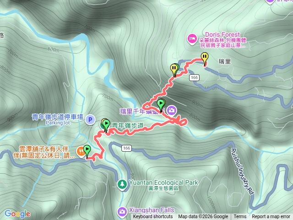The width and height of the screenshot is (293, 220).
Task: Open Keyboard shortcuts
Action: [x=153, y=217]
